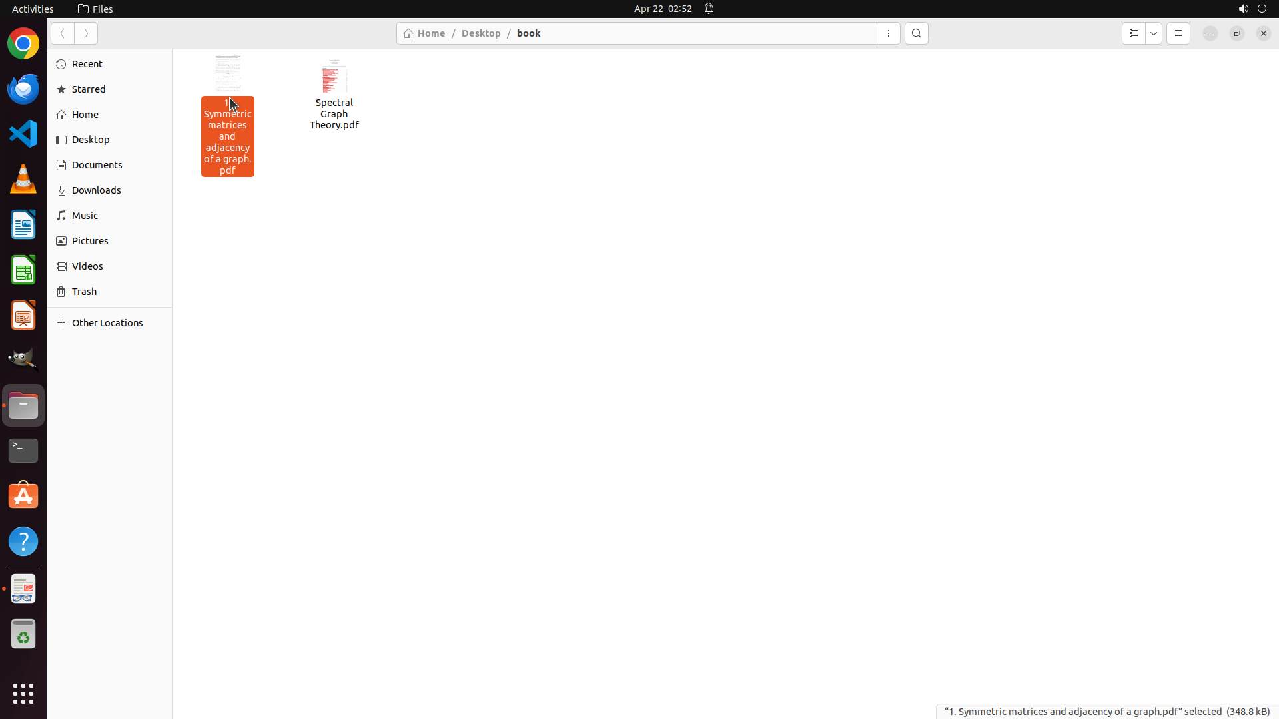Click Desktop in the path breadcrumb
Viewport: 1279px width, 719px height.
(x=480, y=33)
